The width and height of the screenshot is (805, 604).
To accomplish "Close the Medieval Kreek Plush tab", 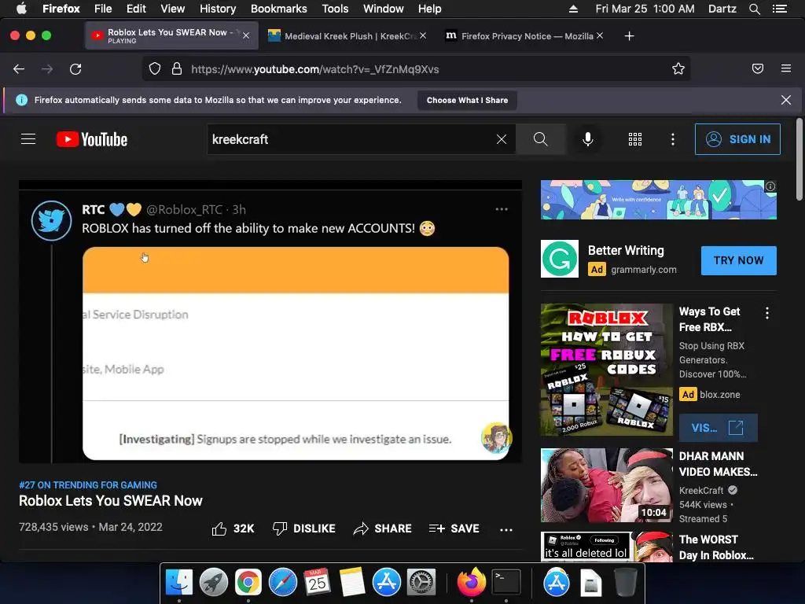I will tap(422, 35).
